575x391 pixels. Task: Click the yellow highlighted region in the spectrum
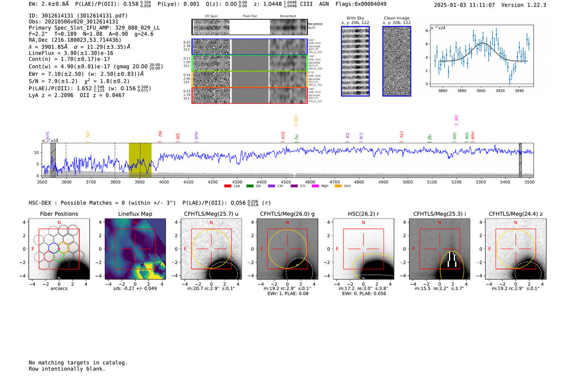[x=140, y=160]
